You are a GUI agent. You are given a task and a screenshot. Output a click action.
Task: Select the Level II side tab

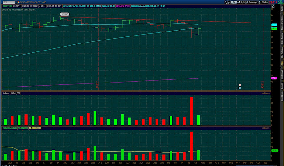pos(282,86)
